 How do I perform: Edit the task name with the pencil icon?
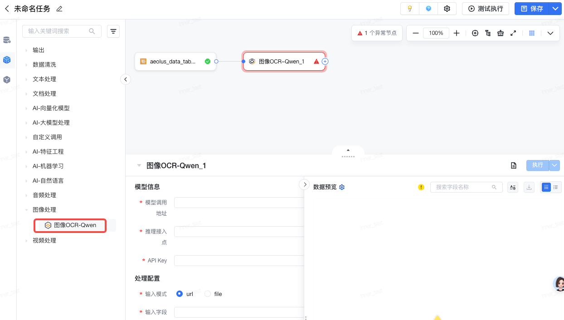pyautogui.click(x=59, y=9)
